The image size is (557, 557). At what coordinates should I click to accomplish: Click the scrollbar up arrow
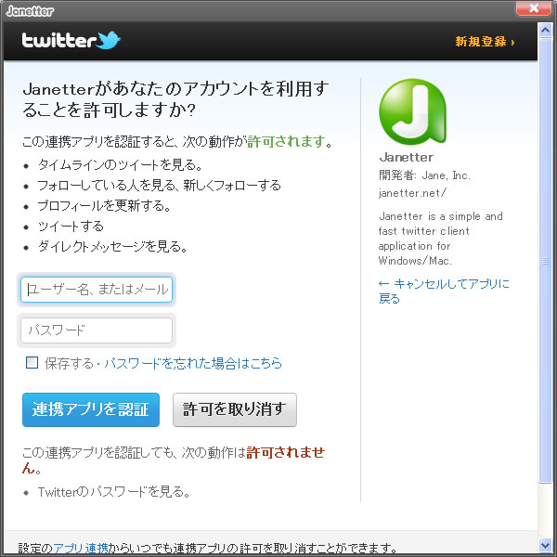(545, 31)
